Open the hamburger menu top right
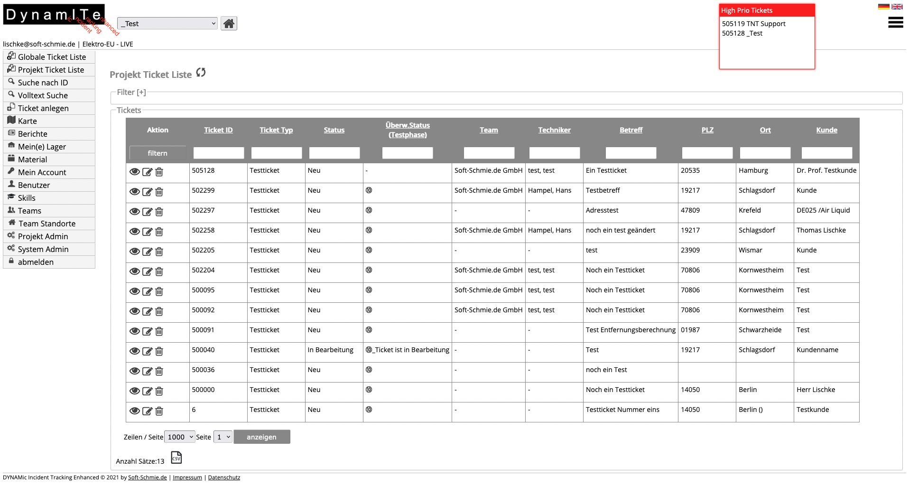The width and height of the screenshot is (909, 486). 895,22
